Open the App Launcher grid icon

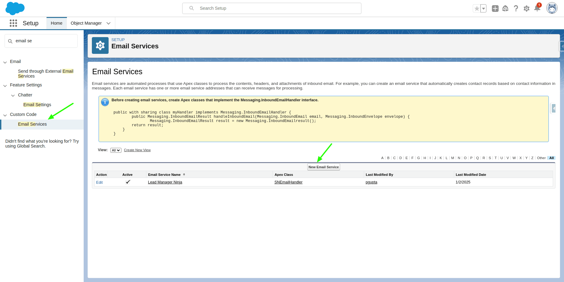[13, 23]
